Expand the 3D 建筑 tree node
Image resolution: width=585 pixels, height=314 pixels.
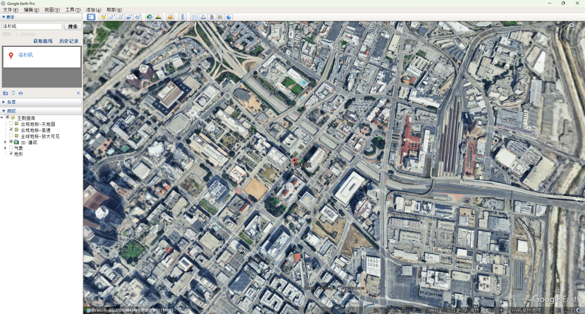point(5,142)
